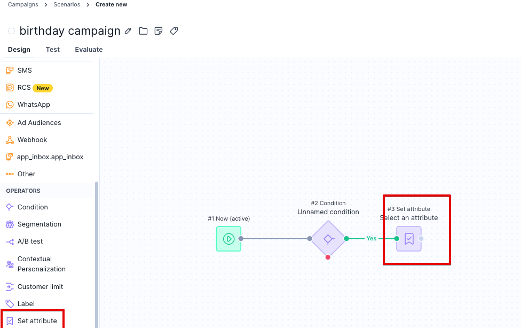Image resolution: width=521 pixels, height=328 pixels.
Task: Click the campaign status circle icon
Action: pos(11,31)
